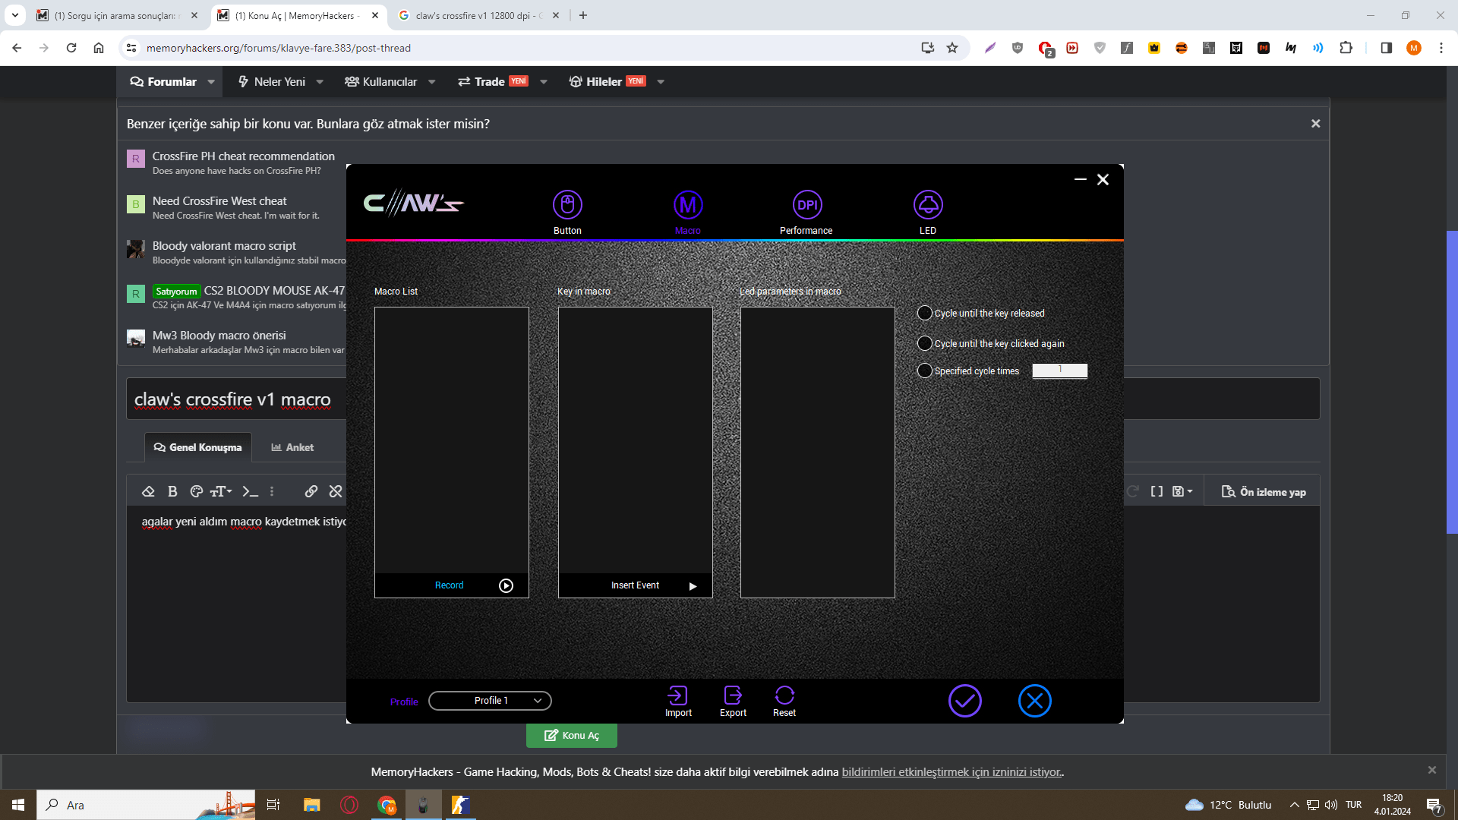Open File Explorer from the taskbar
This screenshot has height=820, width=1458.
click(x=311, y=805)
